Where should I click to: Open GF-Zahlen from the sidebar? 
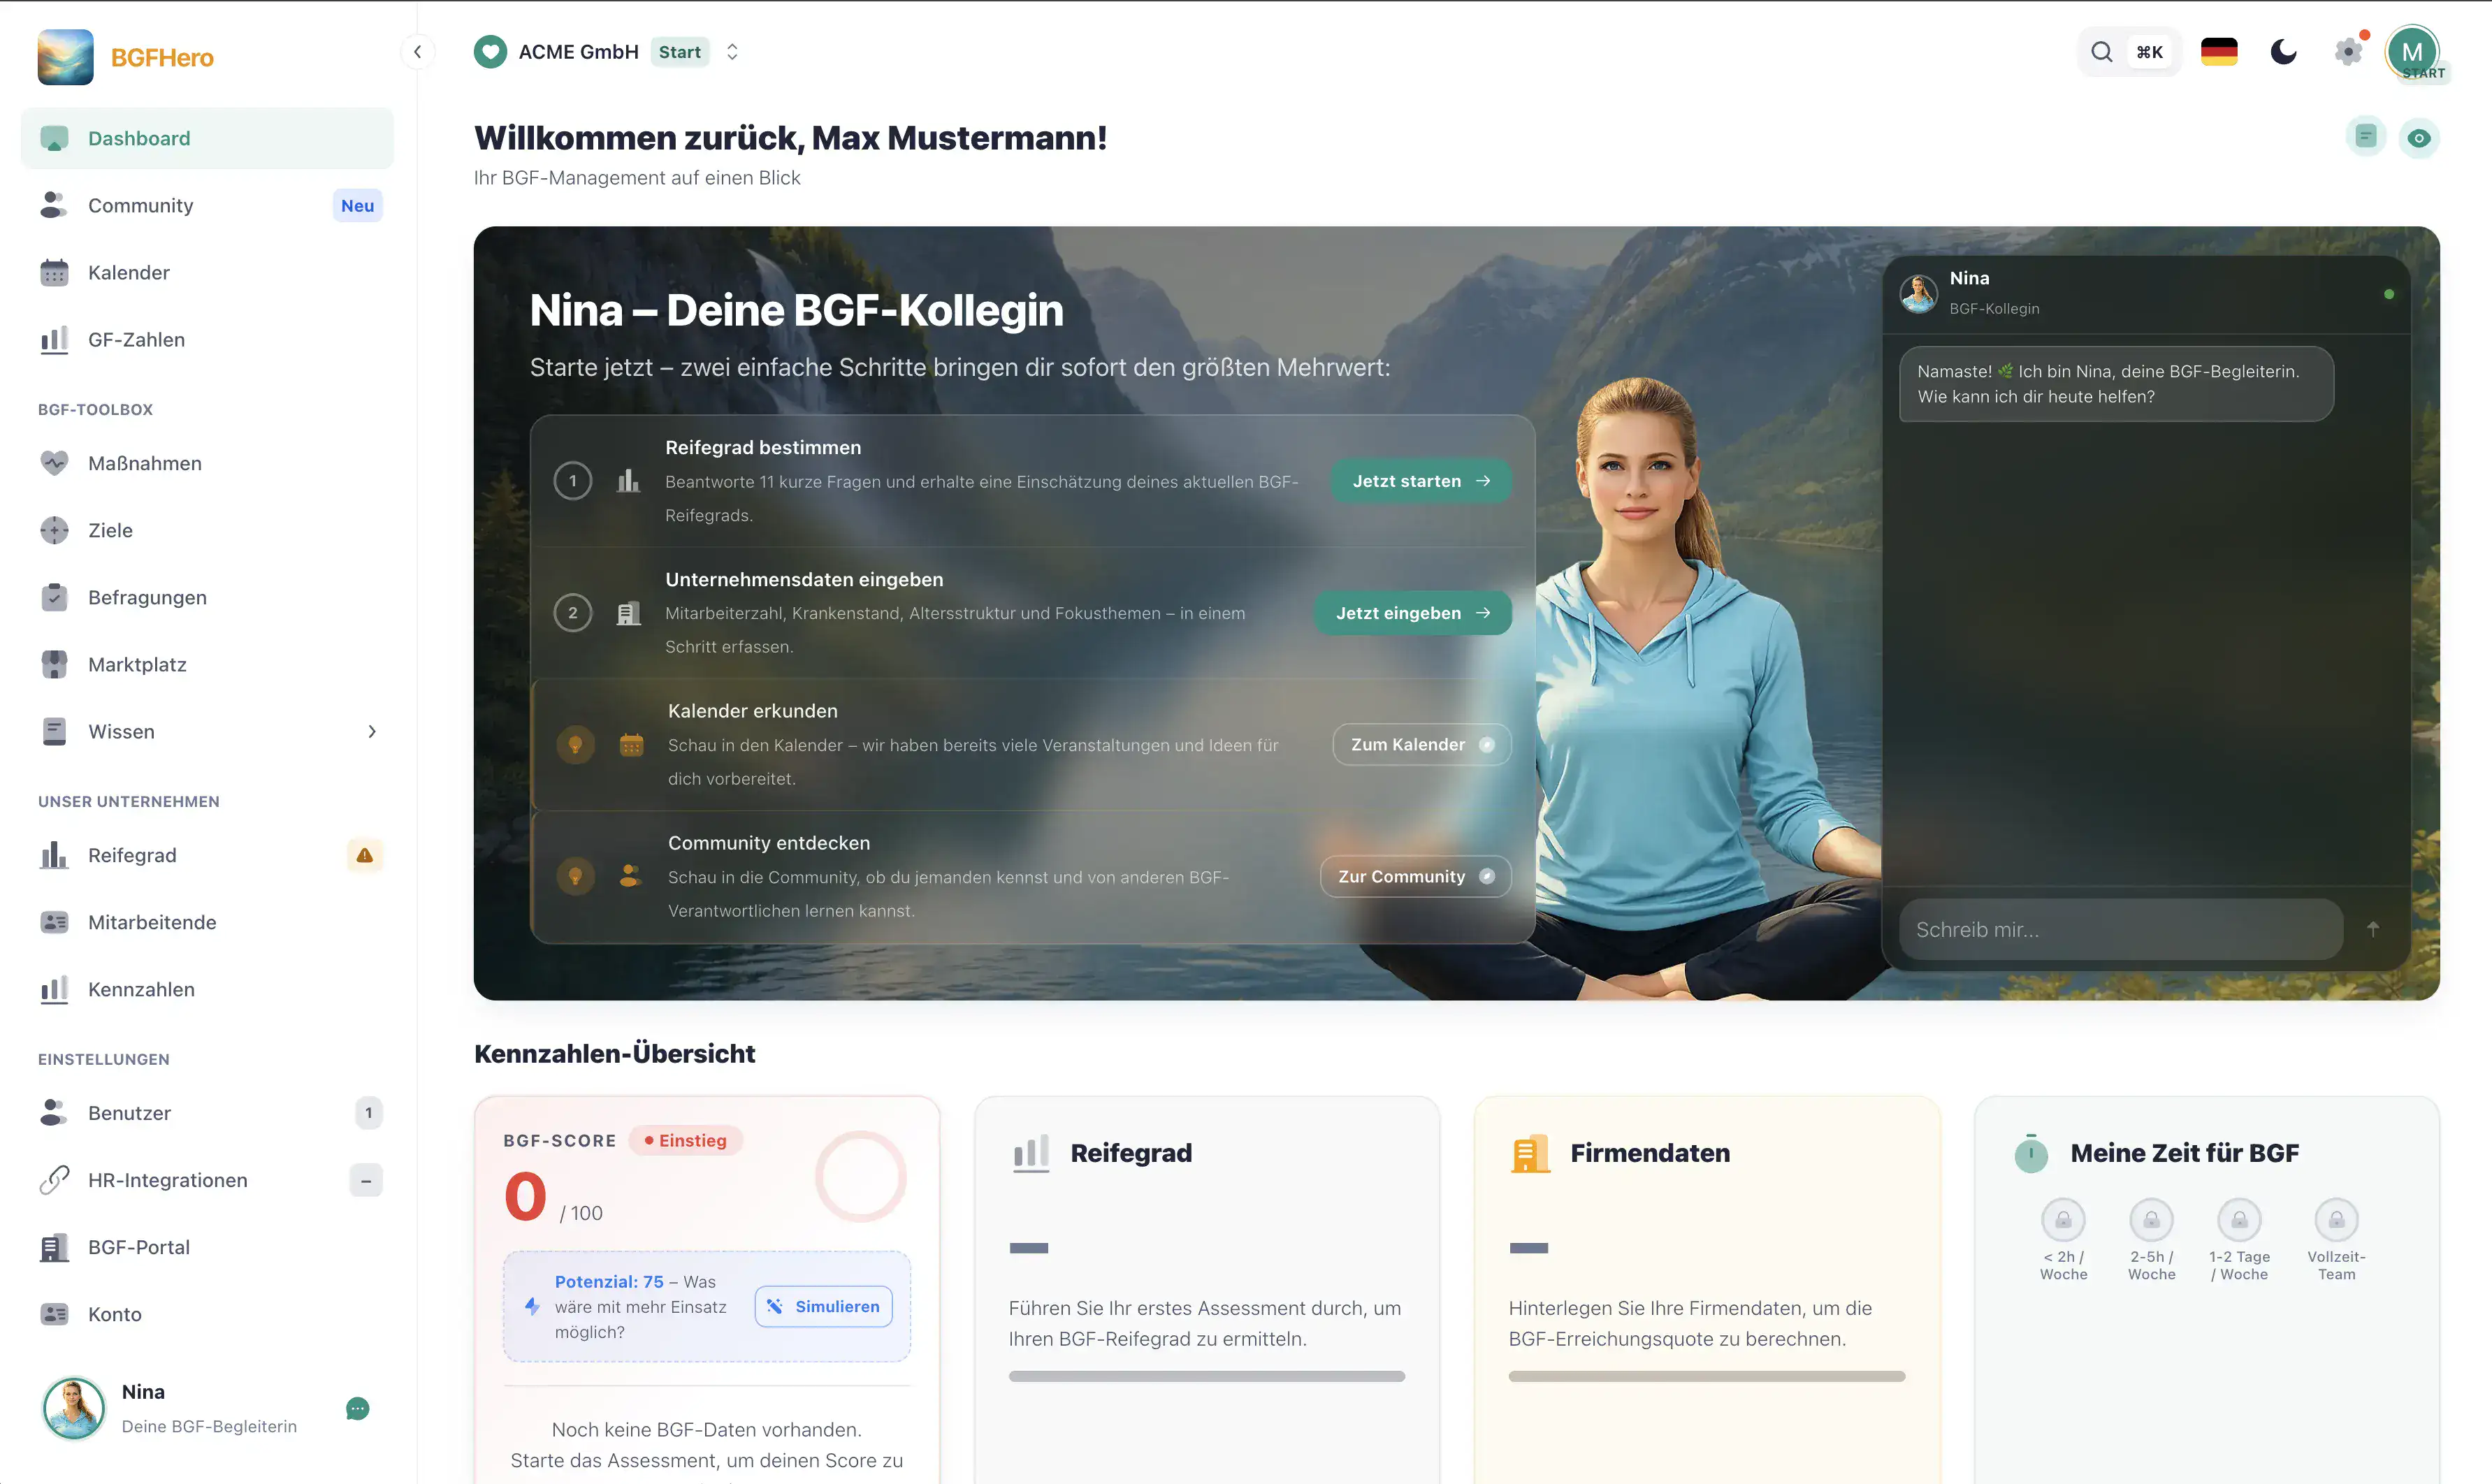point(136,339)
